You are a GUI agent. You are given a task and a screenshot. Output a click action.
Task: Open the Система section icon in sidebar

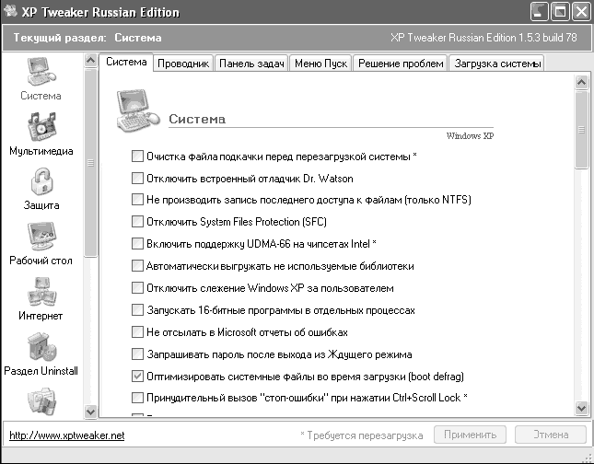[x=41, y=71]
